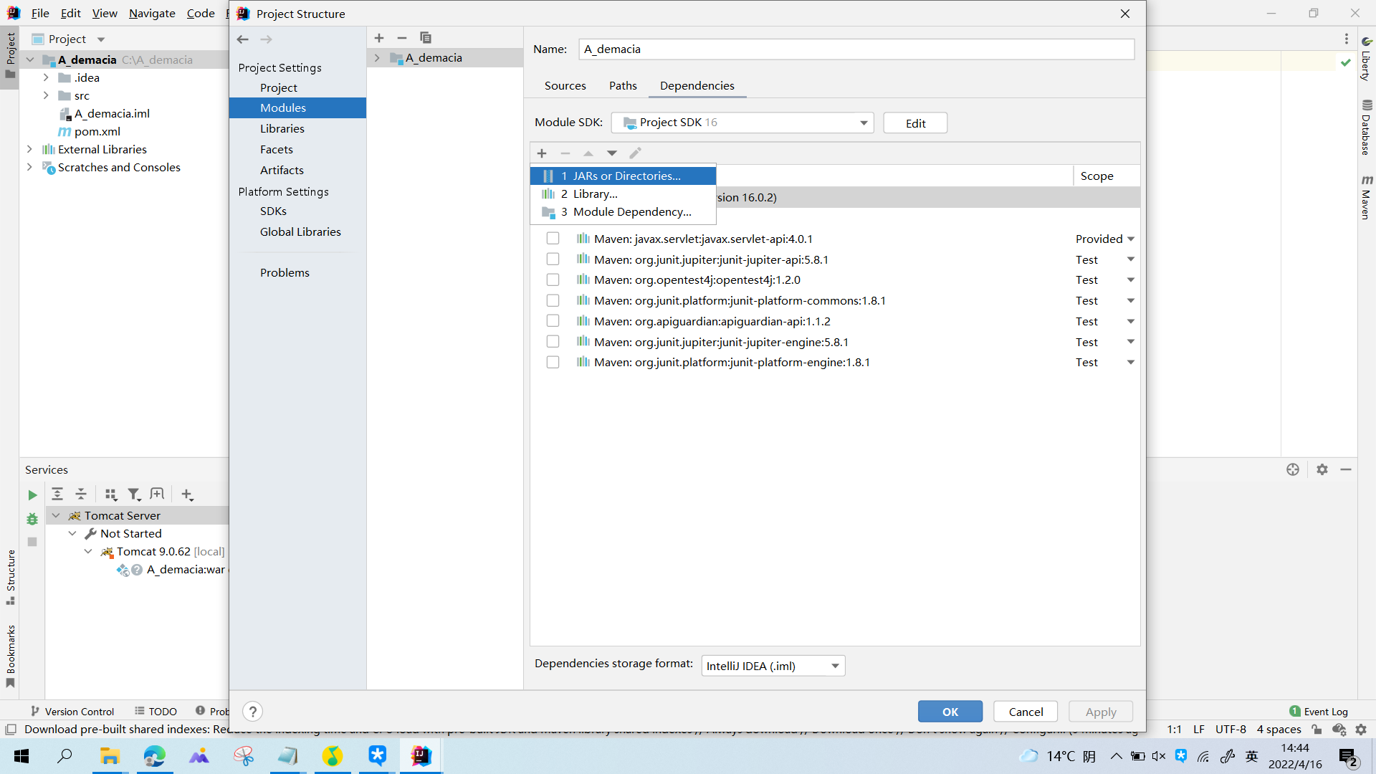Expand the .idea folder
1376x774 pixels.
(46, 77)
